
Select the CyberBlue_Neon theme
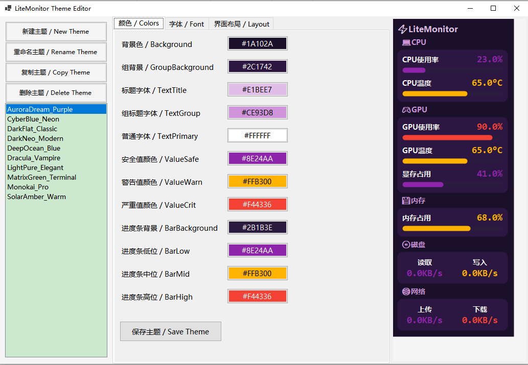tap(56, 119)
